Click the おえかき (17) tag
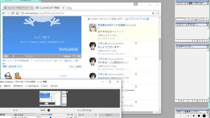210x118 pixels. (12, 67)
